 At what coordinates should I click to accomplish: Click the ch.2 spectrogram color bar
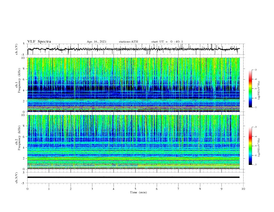(250, 146)
